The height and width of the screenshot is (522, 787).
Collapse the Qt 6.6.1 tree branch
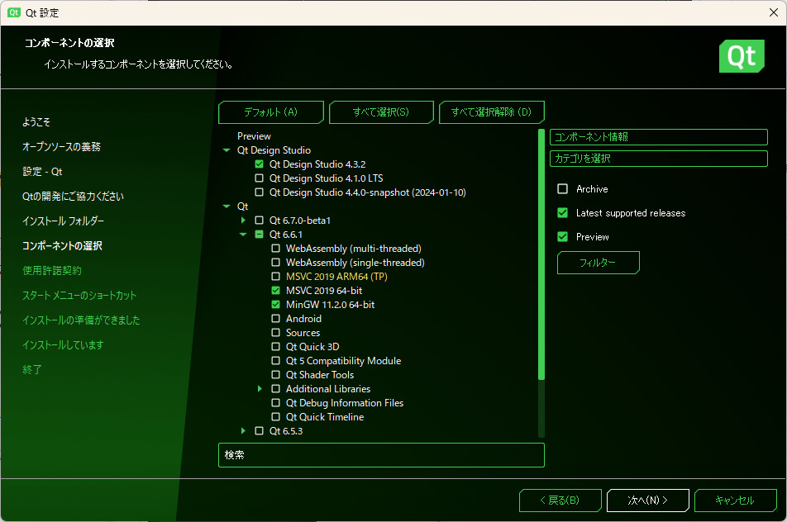[x=243, y=234]
